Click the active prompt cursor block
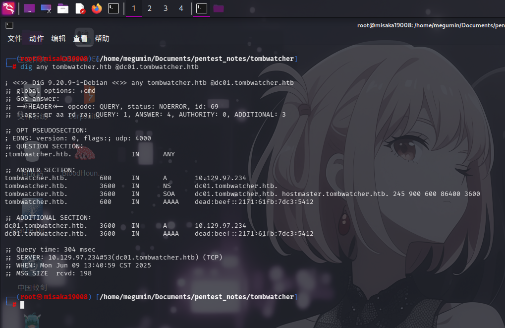Image resolution: width=505 pixels, height=328 pixels. 22,305
